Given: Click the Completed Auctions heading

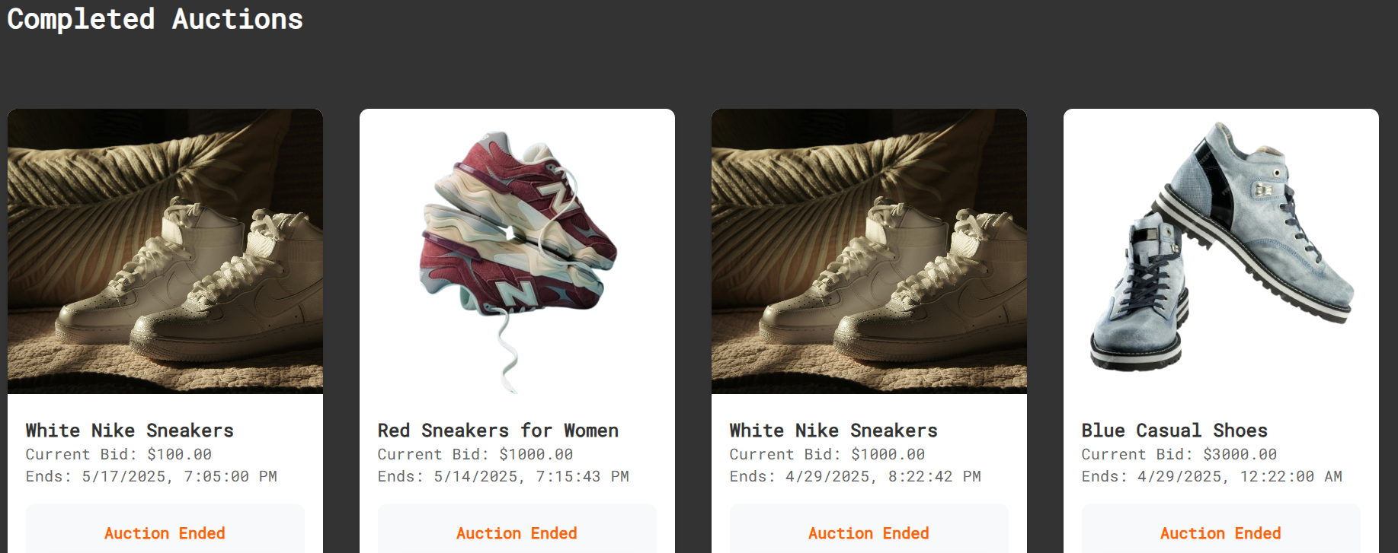Looking at the screenshot, I should pyautogui.click(x=155, y=19).
